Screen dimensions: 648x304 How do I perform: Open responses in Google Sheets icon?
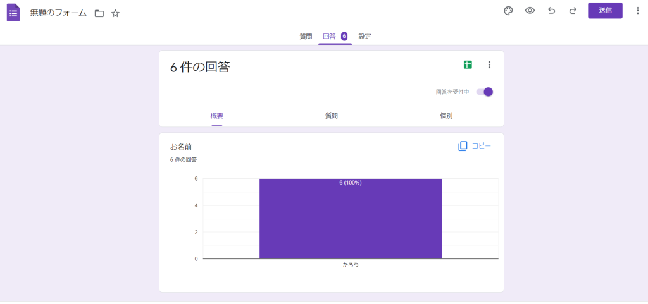(468, 64)
